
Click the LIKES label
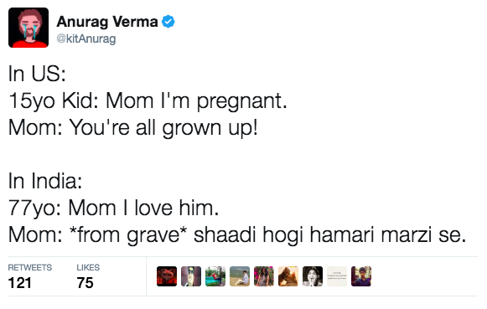[x=88, y=267]
